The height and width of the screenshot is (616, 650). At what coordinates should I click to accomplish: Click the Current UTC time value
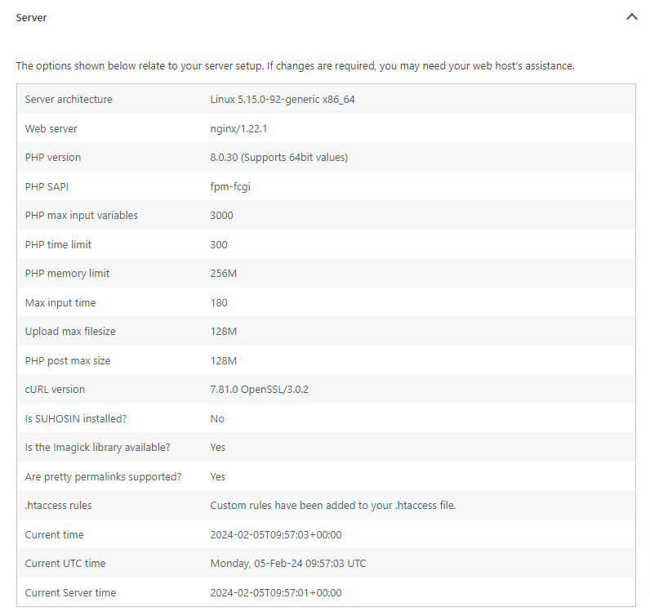[x=288, y=564]
